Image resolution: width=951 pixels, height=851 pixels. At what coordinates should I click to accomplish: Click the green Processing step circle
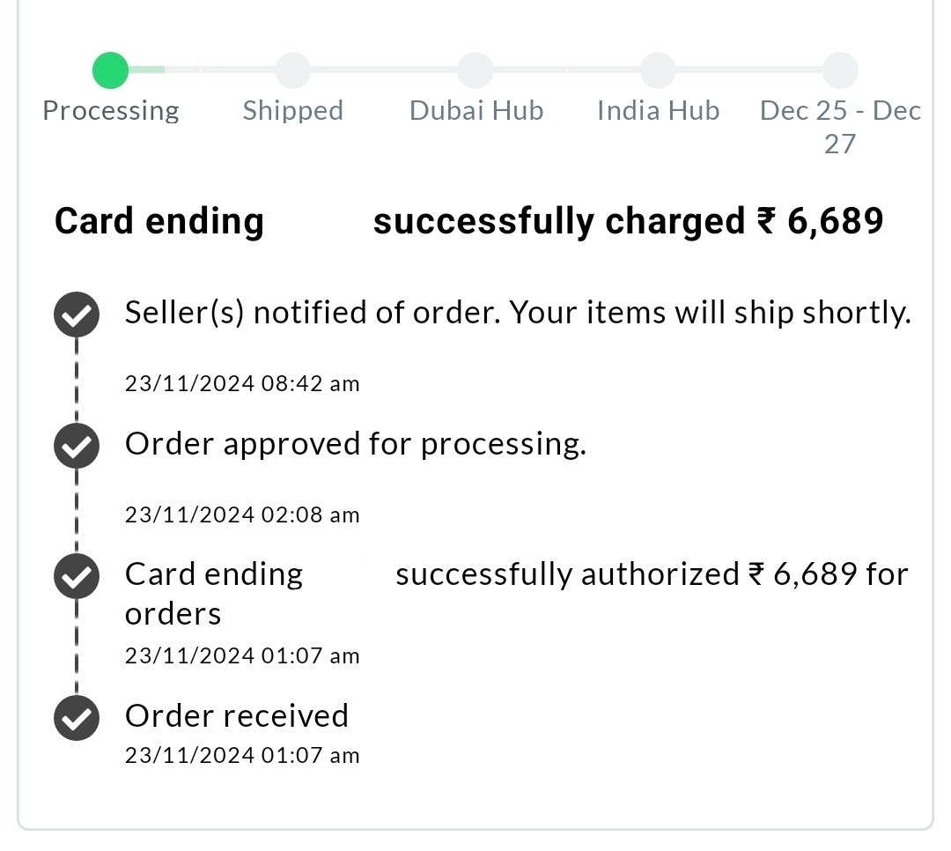(x=110, y=70)
